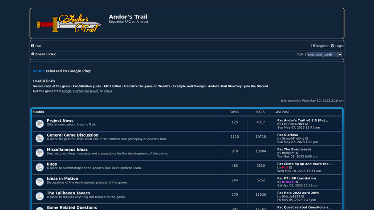The image size is (374, 210).
Task: Open Andor's Trail Directory link
Action: (225, 86)
